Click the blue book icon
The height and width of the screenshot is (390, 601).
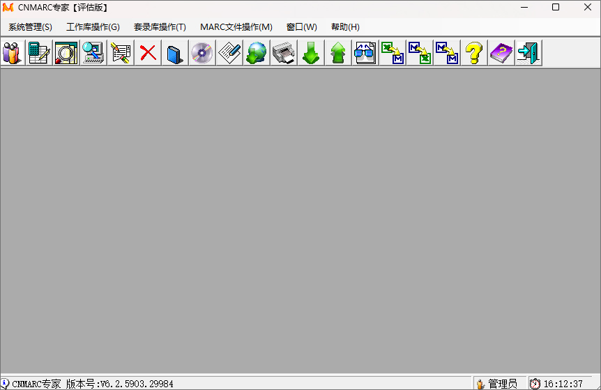tap(175, 53)
